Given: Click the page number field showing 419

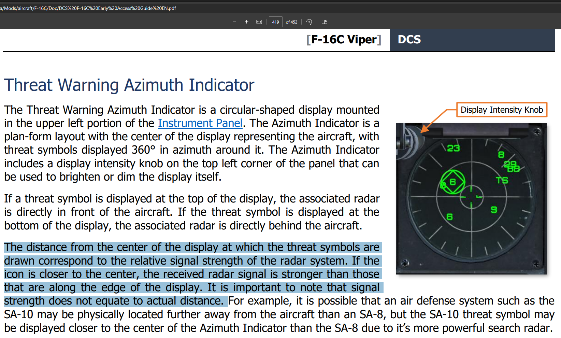Looking at the screenshot, I should [x=275, y=22].
